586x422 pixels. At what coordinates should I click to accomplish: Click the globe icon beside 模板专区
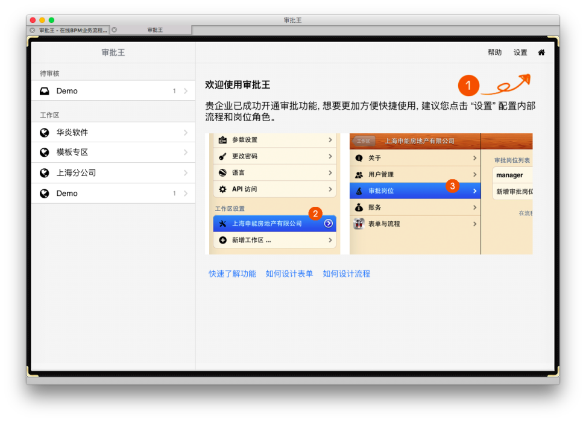point(45,152)
